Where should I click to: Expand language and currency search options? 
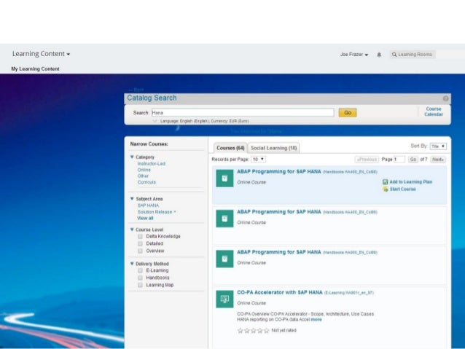click(x=155, y=121)
